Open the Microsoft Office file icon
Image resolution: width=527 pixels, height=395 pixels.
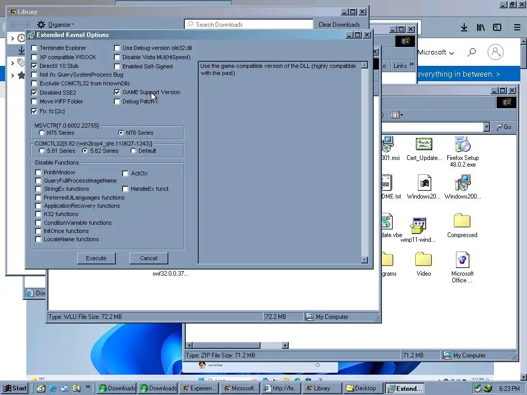[463, 260]
